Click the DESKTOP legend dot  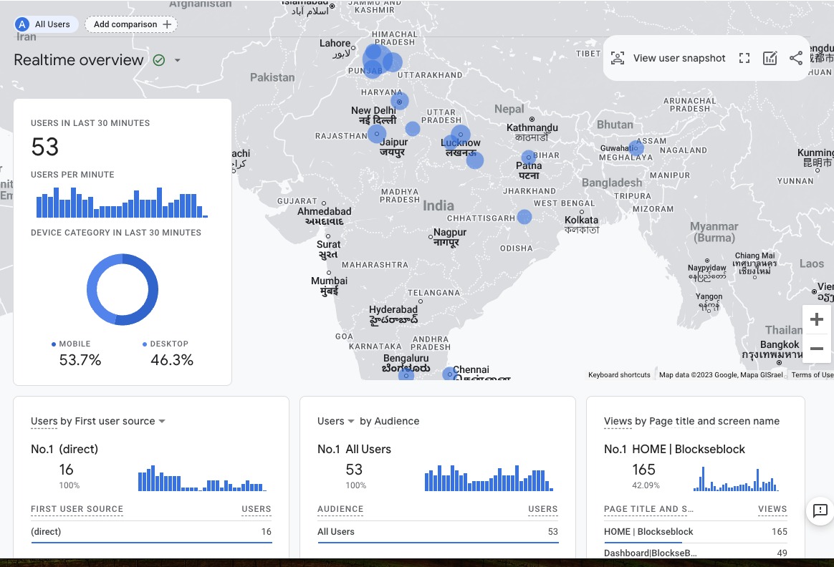coord(145,344)
